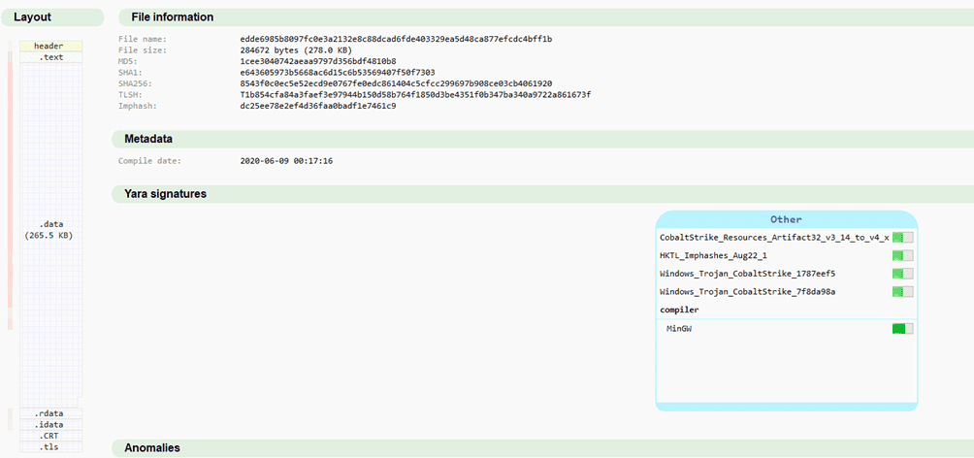The width and height of the screenshot is (974, 458).
Task: Select the .text section in layout
Action: pos(50,57)
